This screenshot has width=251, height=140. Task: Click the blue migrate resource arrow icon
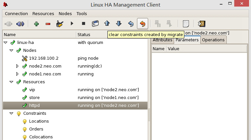point(130,24)
